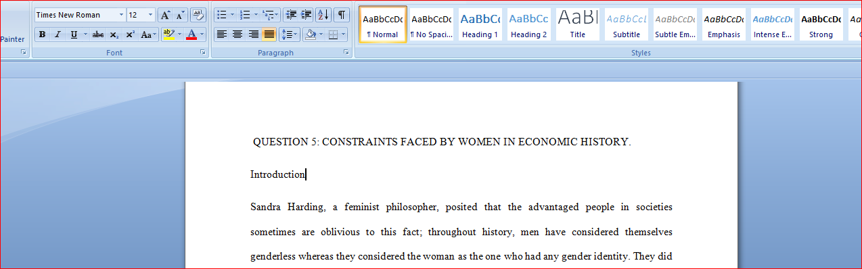Screen dimensions: 862x269
Task: Toggle bold formatting
Action: [x=43, y=34]
